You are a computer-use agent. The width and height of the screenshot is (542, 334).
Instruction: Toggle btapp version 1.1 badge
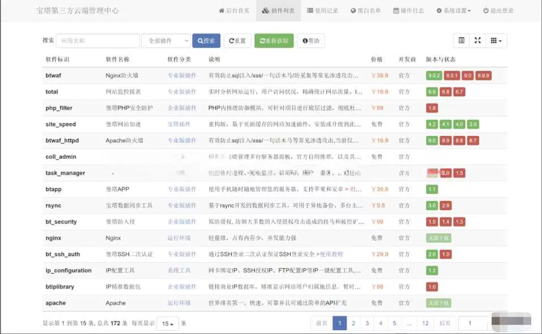[432, 189]
